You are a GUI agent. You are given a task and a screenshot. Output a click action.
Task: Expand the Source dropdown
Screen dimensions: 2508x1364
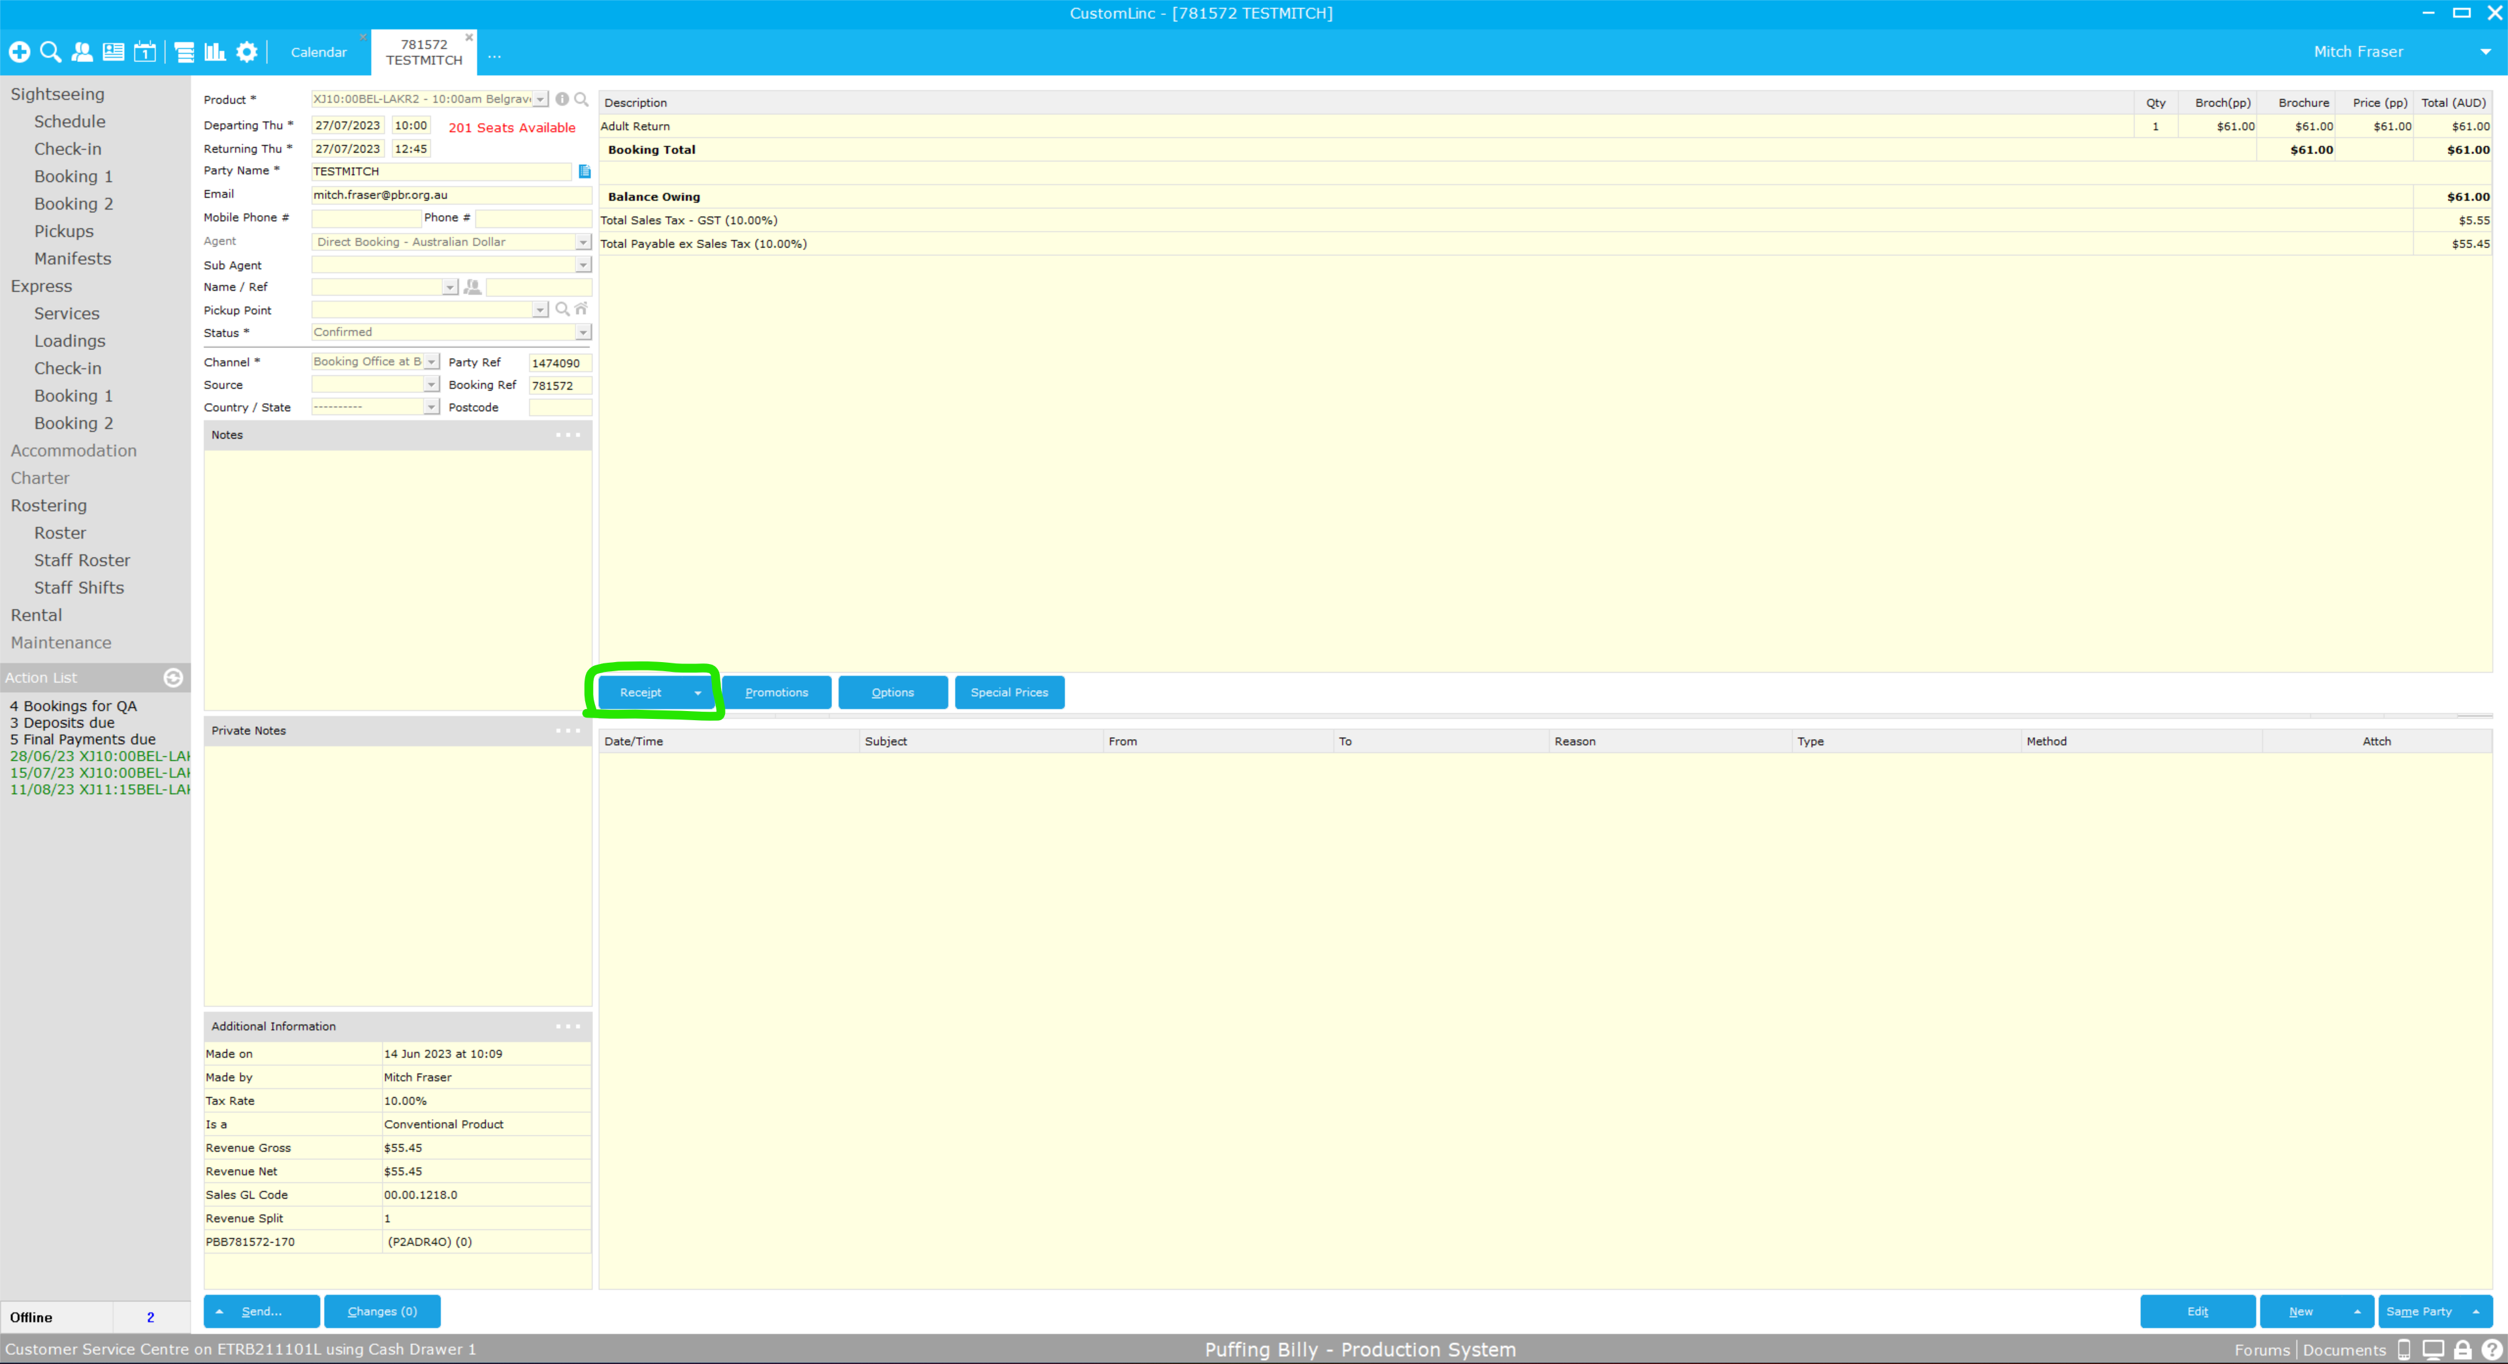(x=431, y=385)
